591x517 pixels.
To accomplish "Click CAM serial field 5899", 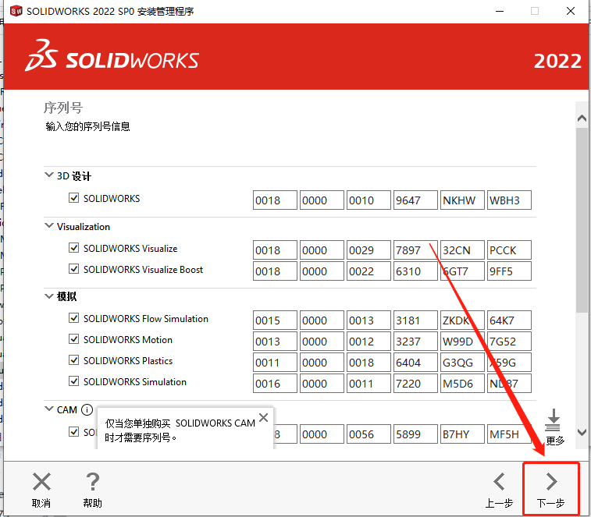I will coord(415,434).
